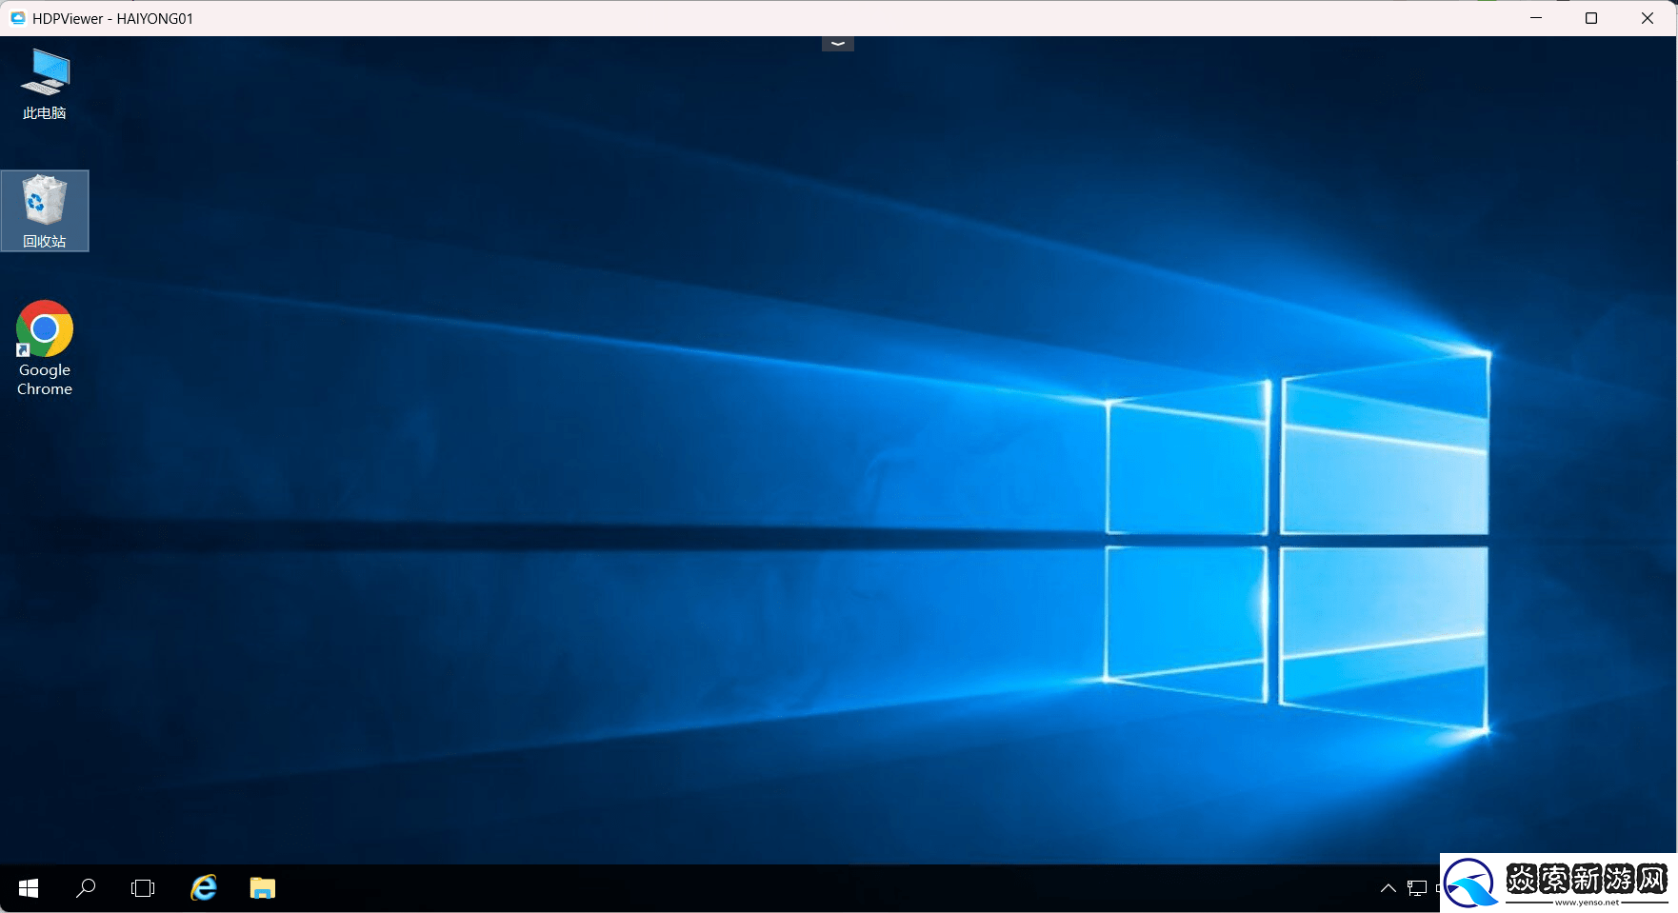Click the empty area of the remote taskbar
The height and width of the screenshot is (913, 1678).
pos(762,888)
